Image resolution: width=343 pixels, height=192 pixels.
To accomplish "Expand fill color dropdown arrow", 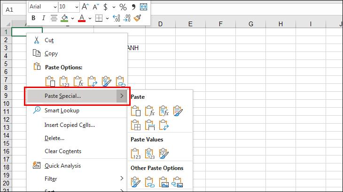I will 73,18.
